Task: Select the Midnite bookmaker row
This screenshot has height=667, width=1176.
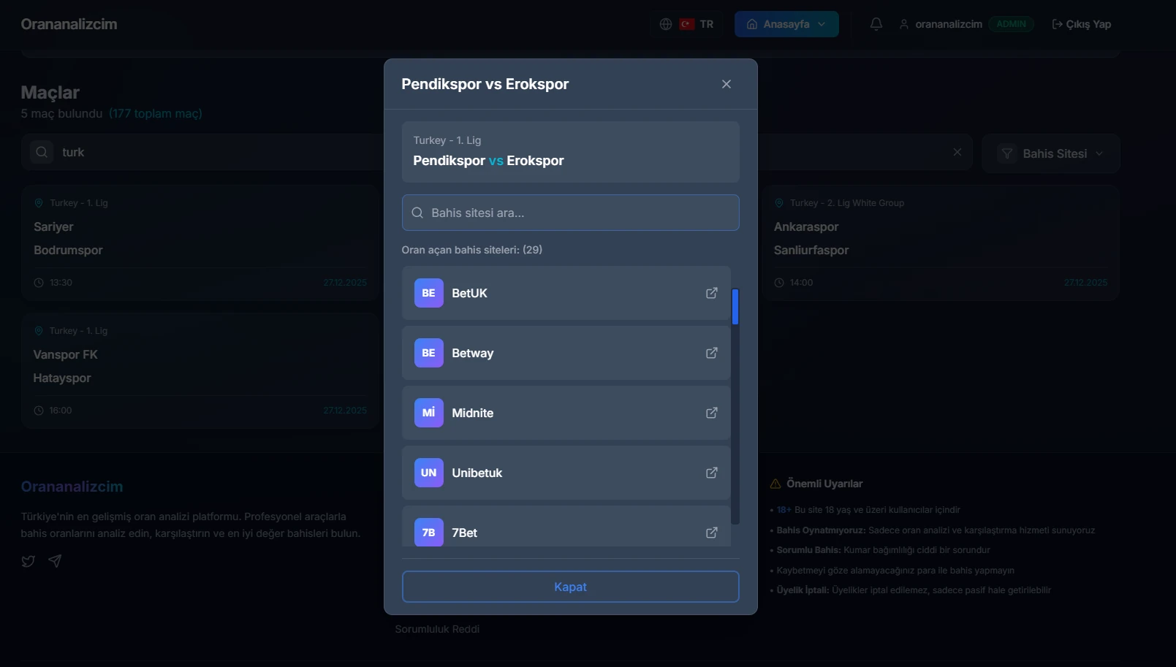Action: pyautogui.click(x=555, y=413)
